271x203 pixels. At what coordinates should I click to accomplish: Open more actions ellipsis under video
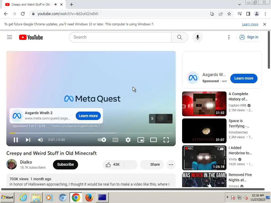[171, 164]
